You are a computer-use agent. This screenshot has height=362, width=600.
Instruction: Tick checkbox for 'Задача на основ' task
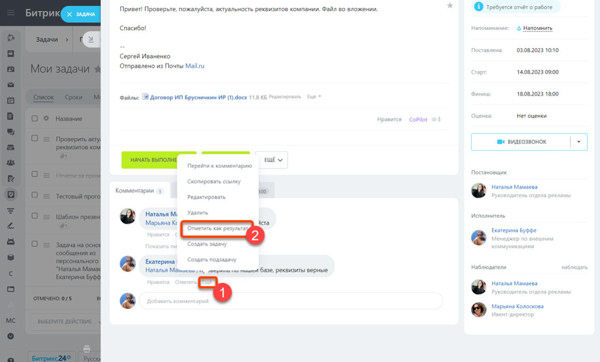tap(35, 243)
